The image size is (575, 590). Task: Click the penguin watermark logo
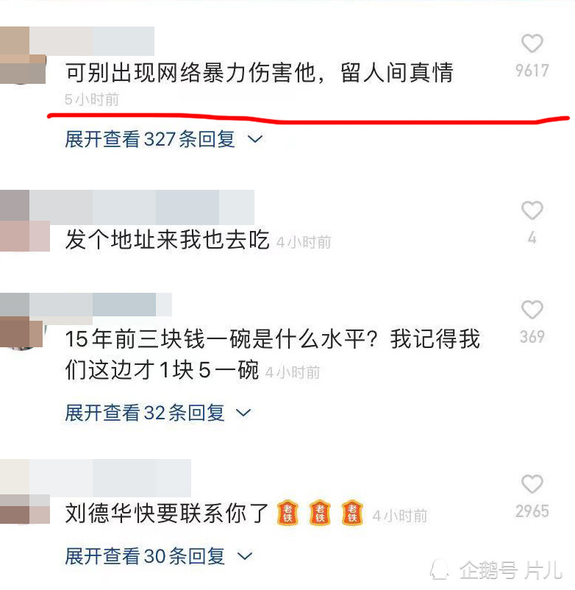440,569
